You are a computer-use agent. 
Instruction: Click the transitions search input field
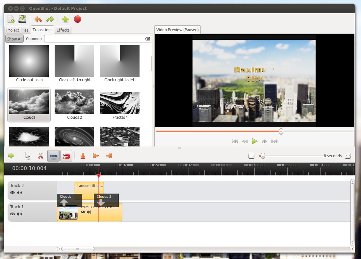(98, 39)
